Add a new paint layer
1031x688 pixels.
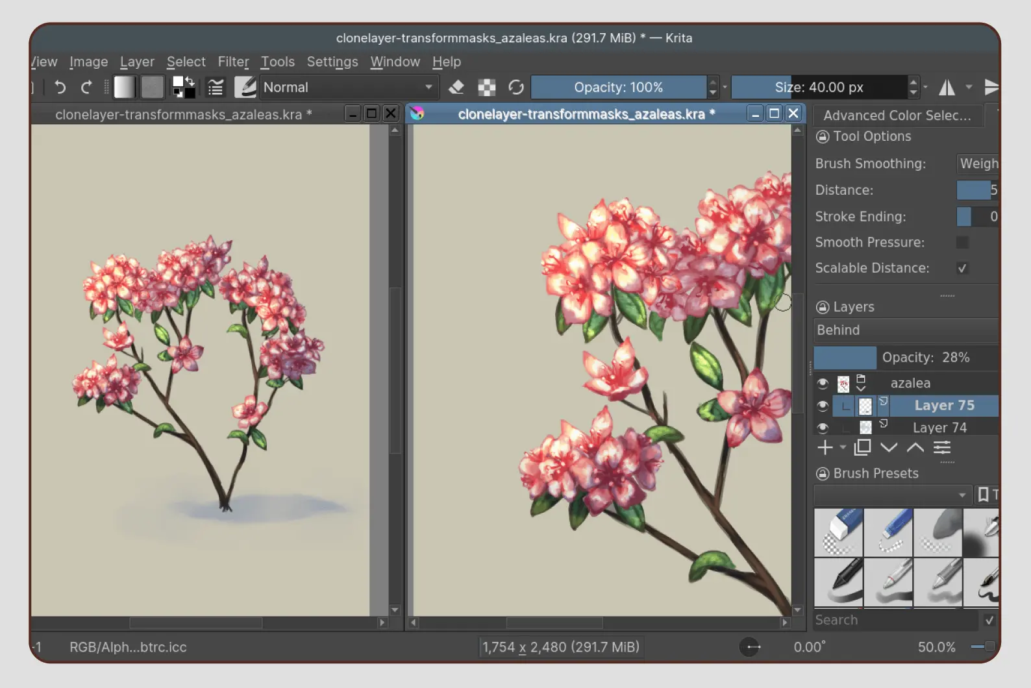coord(825,447)
